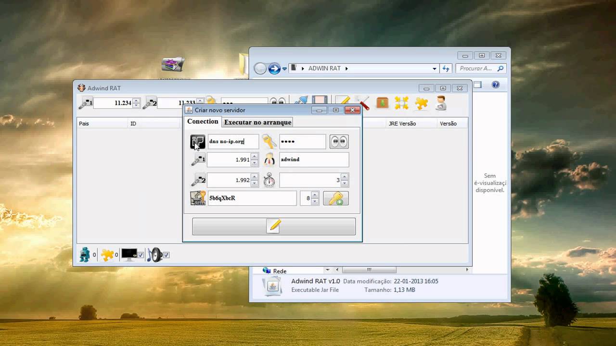This screenshot has height=346, width=616.
Task: Click the port 2 plug icon in dialog
Action: tap(198, 180)
